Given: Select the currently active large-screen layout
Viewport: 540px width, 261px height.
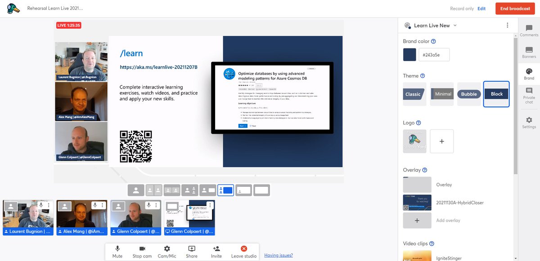Looking at the screenshot, I should tap(226, 190).
